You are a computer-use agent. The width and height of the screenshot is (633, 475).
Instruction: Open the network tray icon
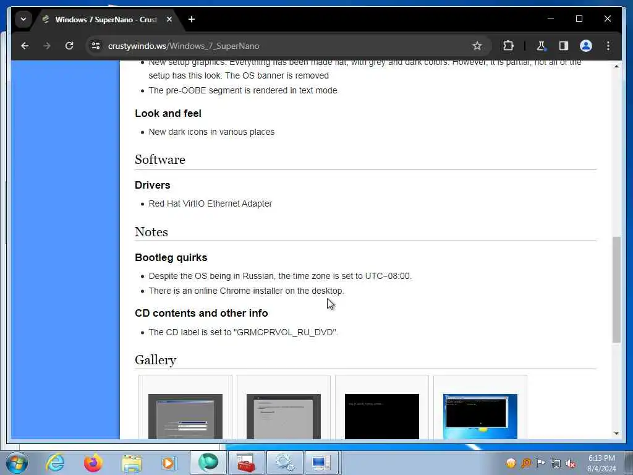[556, 463]
